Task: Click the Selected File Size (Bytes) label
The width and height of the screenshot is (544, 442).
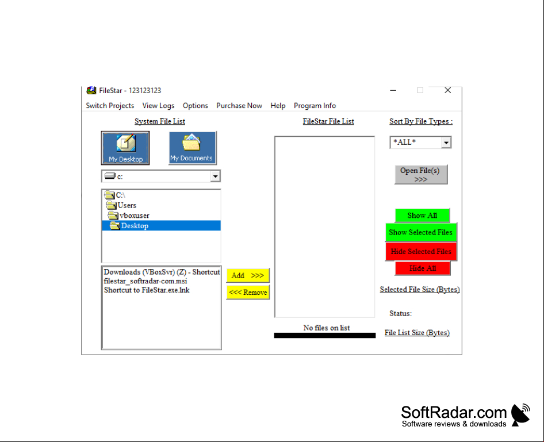Action: click(420, 289)
